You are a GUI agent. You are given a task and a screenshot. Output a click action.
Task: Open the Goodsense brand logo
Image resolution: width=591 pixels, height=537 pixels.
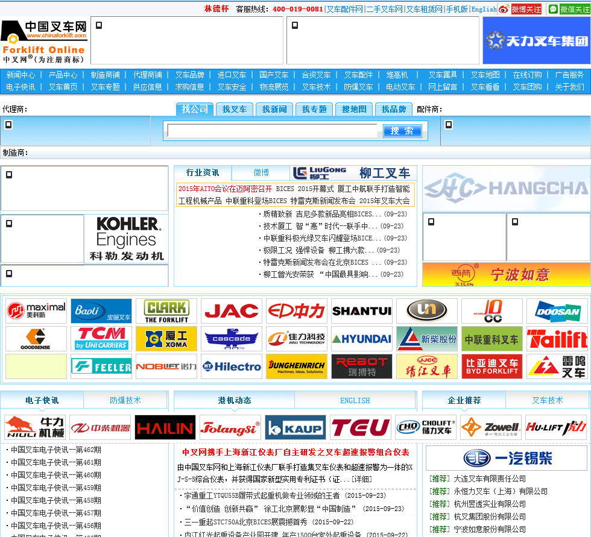tap(36, 339)
